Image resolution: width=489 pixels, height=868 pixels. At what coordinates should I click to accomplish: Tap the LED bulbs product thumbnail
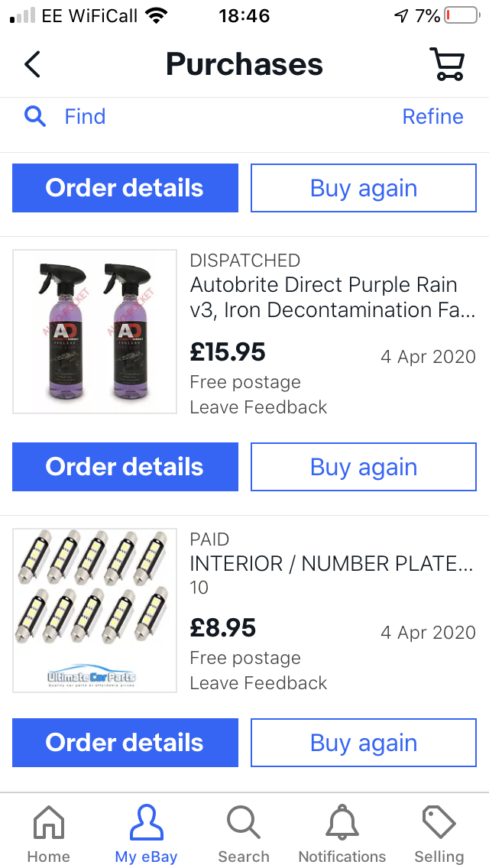(95, 610)
